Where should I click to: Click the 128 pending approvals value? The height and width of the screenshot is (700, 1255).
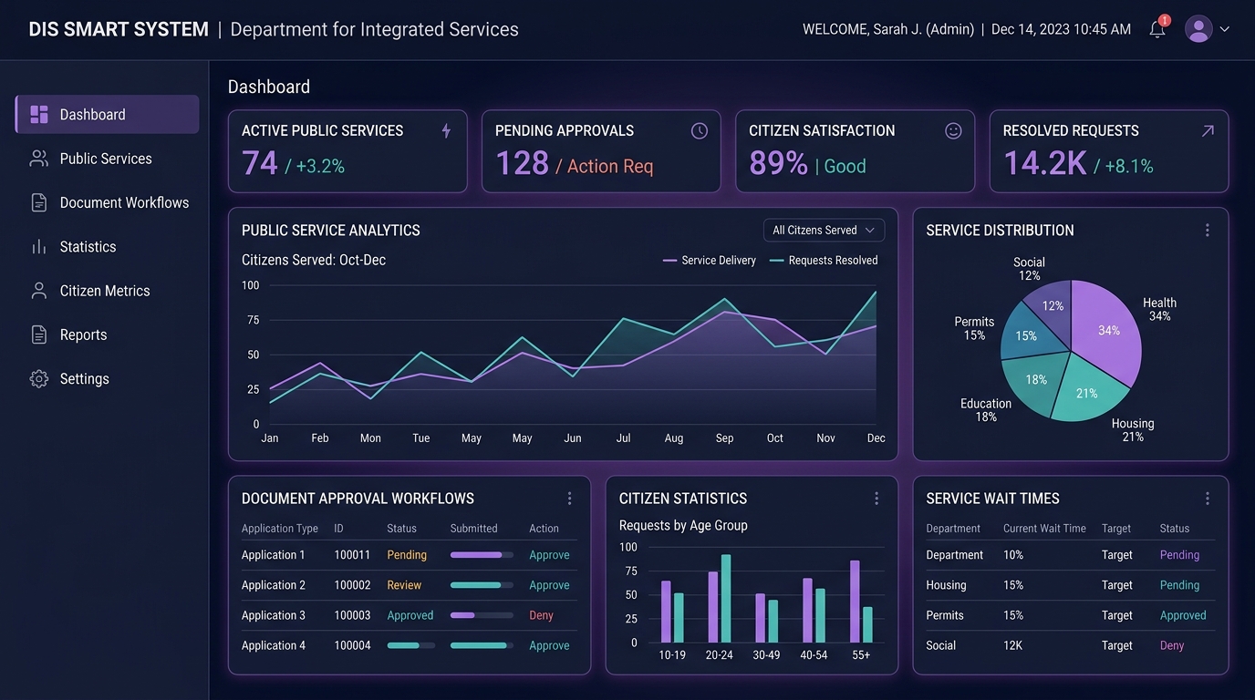coord(522,164)
